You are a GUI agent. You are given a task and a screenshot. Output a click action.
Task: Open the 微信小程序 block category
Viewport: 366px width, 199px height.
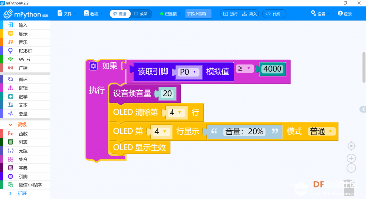[x=25, y=185]
